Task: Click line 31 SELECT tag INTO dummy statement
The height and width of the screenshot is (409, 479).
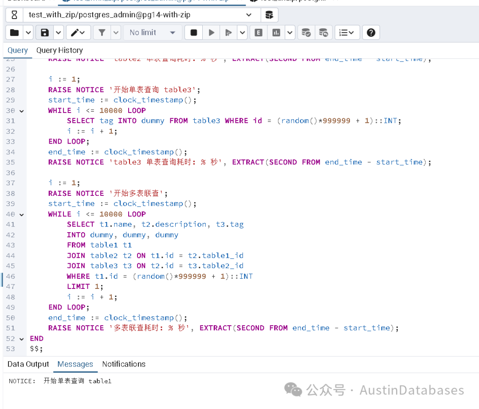Action: tap(234, 121)
